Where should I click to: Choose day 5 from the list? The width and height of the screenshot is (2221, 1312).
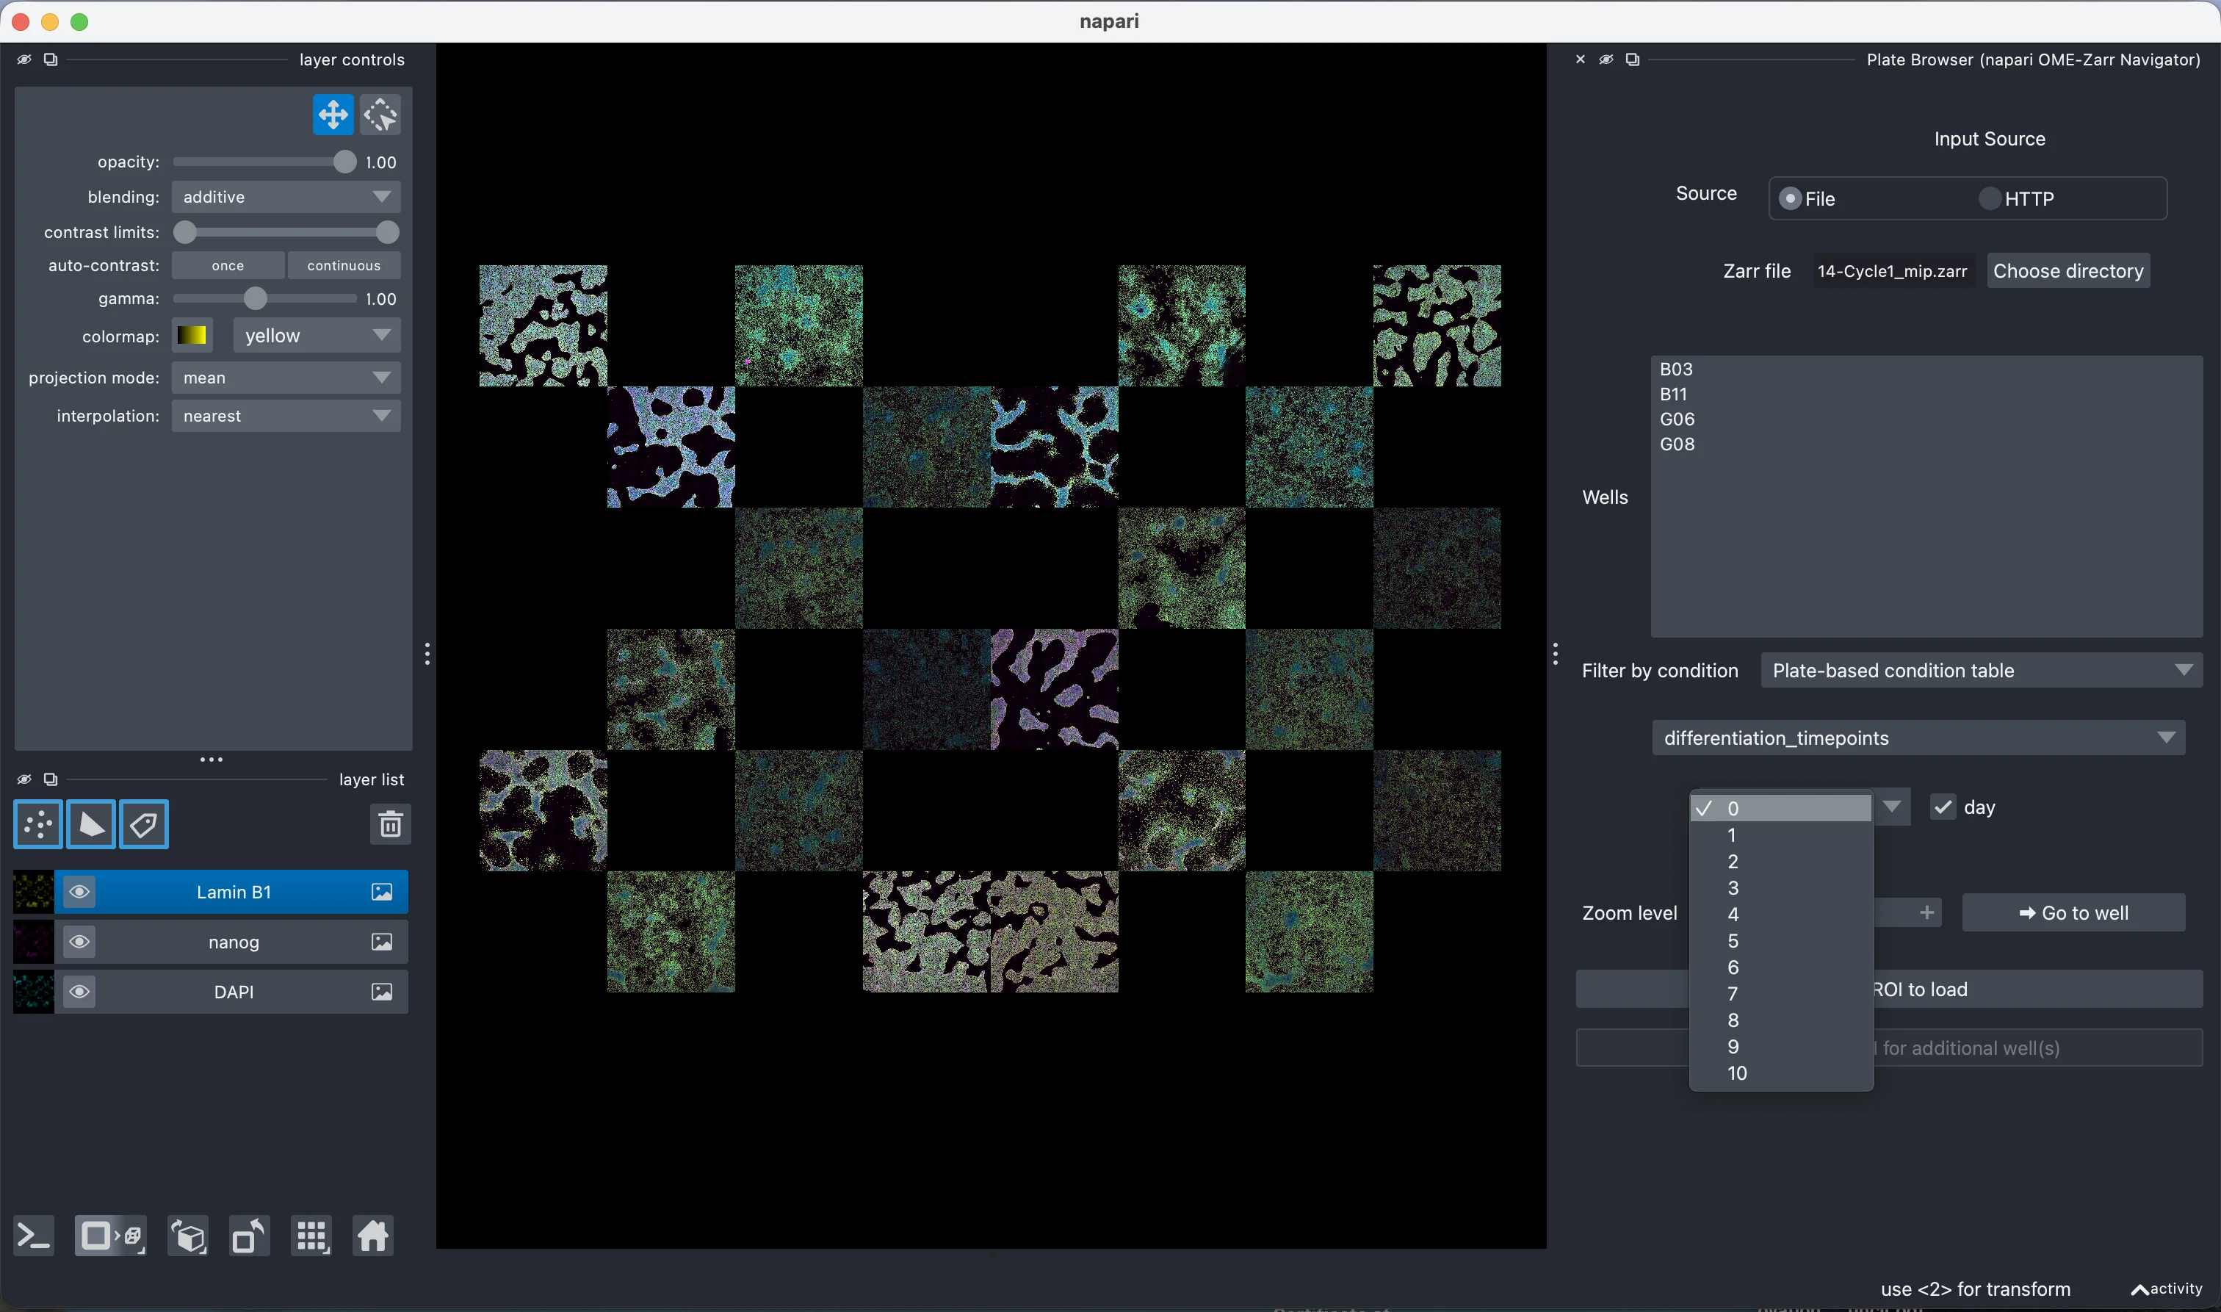pyautogui.click(x=1781, y=941)
